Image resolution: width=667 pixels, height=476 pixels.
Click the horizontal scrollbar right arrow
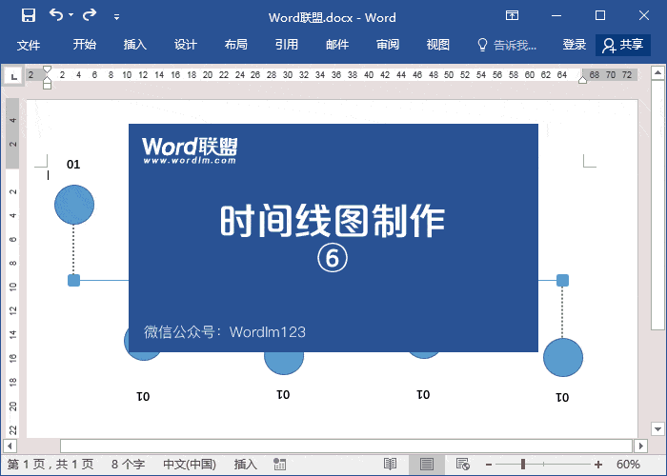coord(640,446)
